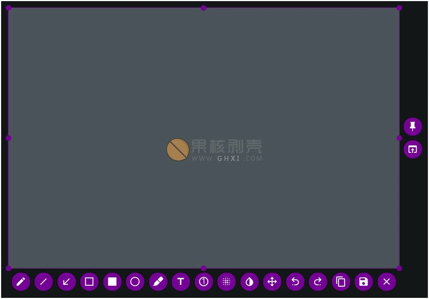Activate the Text tool
Image resolution: width=429 pixels, height=299 pixels.
(181, 282)
